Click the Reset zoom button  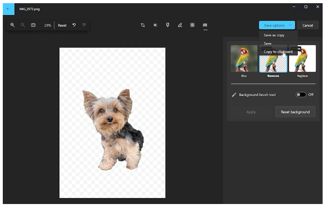[62, 25]
